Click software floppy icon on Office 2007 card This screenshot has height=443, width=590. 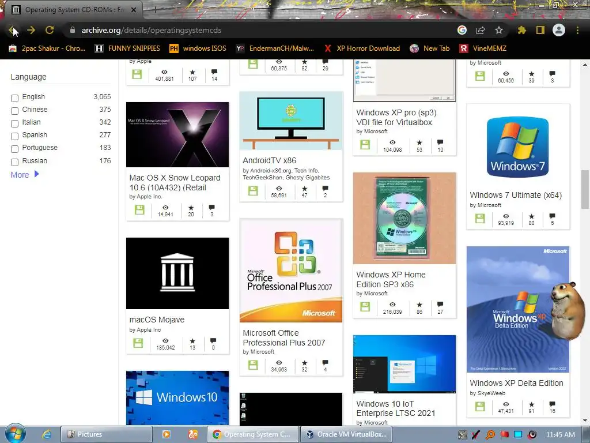(254, 365)
